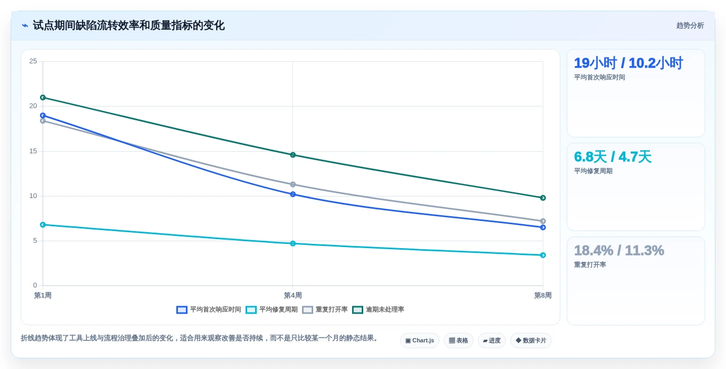Click the bar icon in 进度 tag
The height and width of the screenshot is (369, 726).
click(x=485, y=340)
